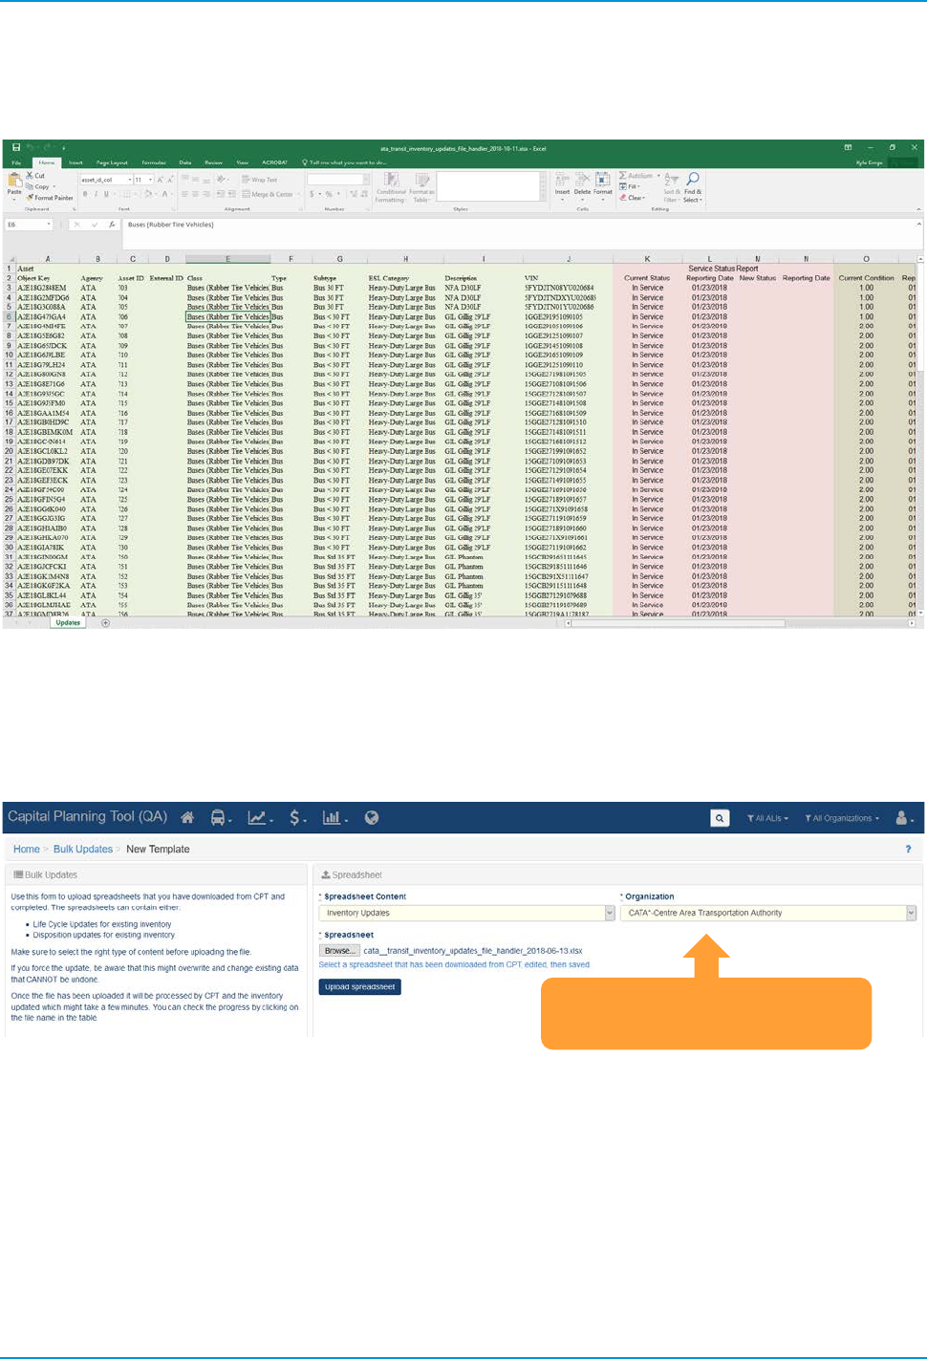Open the All ALIs filter dropdown
The image size is (927, 1359).
click(767, 818)
